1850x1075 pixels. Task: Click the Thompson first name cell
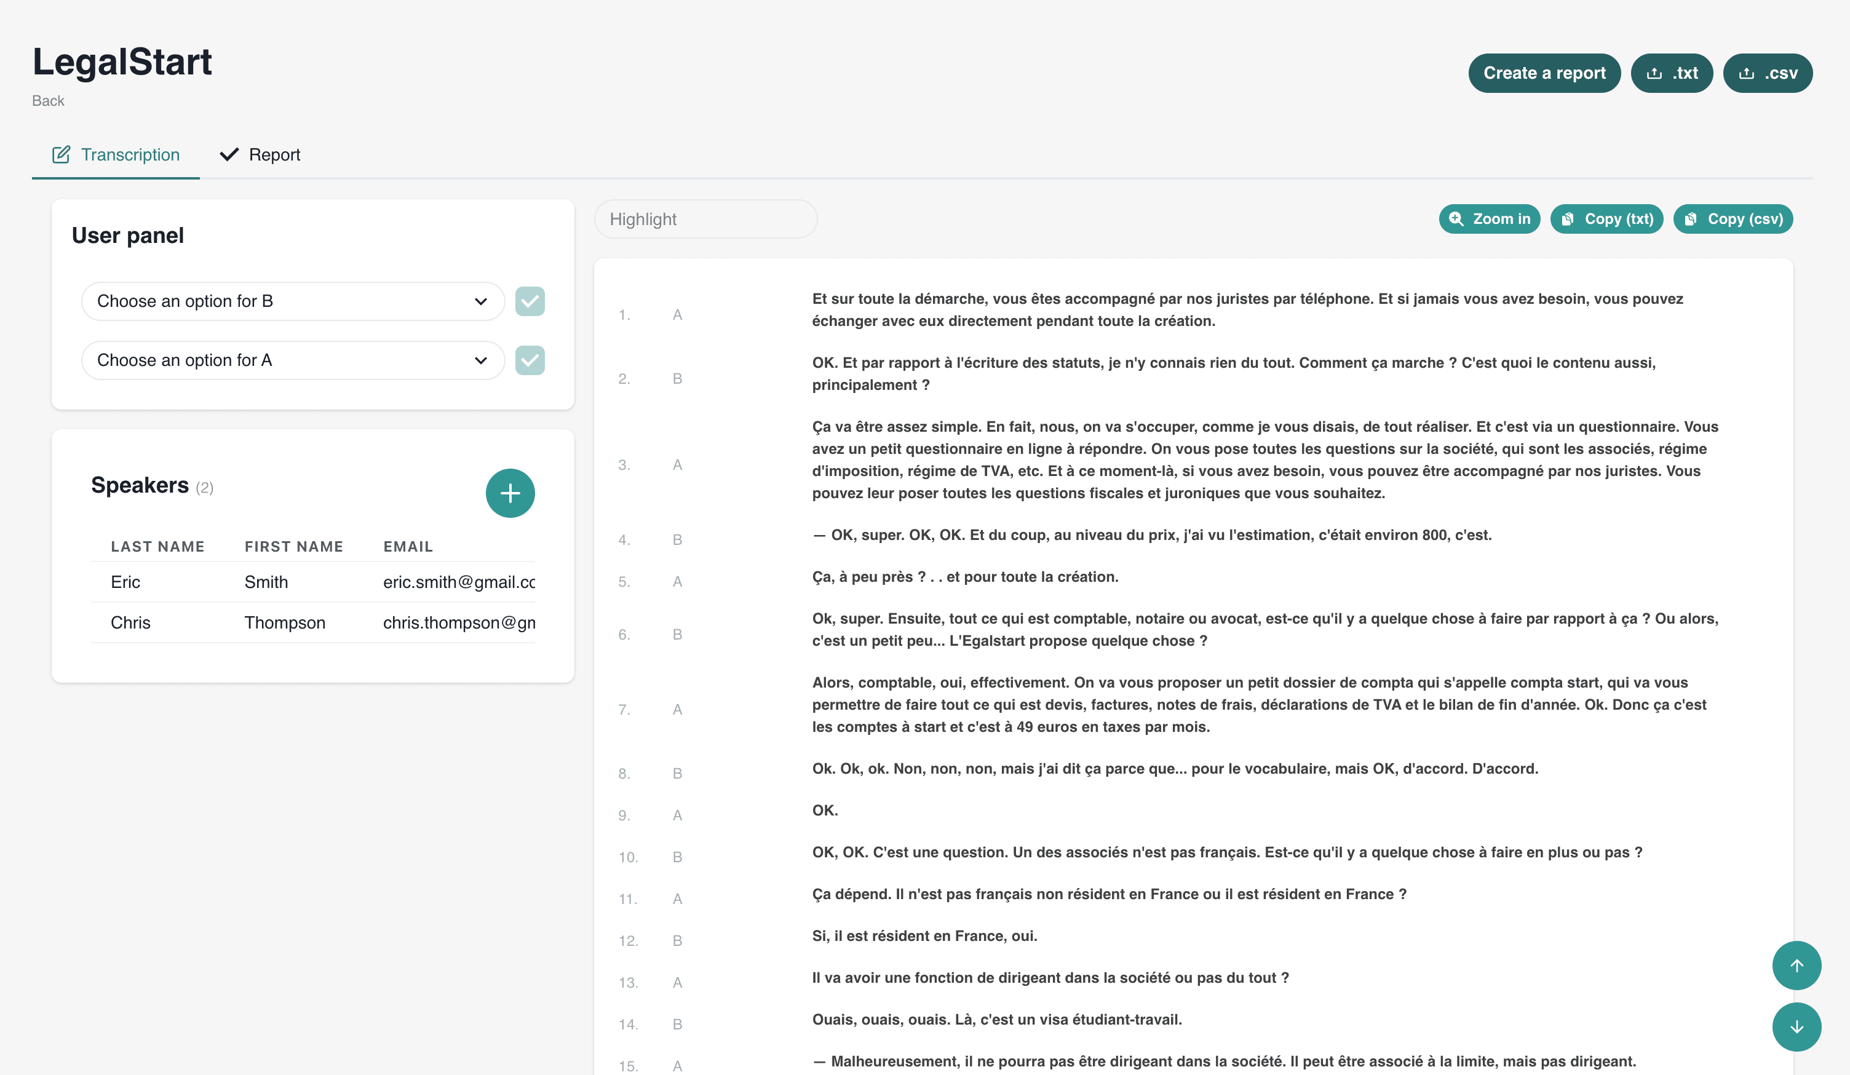pyautogui.click(x=285, y=623)
